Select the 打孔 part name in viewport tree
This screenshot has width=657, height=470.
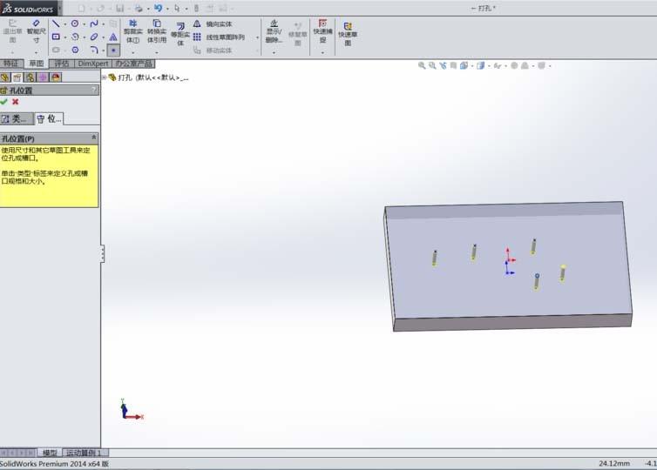tap(153, 77)
